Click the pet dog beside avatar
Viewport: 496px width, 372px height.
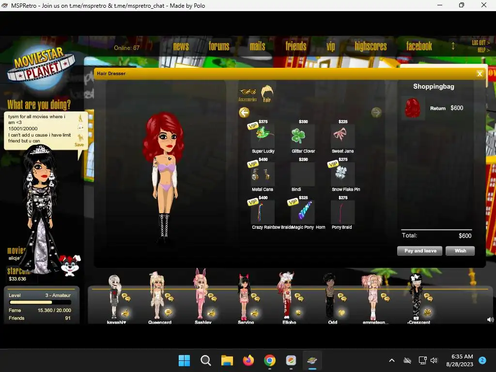tap(70, 265)
